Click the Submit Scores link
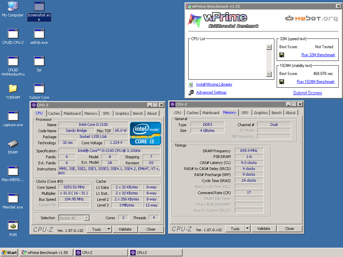The width and height of the screenshot is (343, 257). 307,93
